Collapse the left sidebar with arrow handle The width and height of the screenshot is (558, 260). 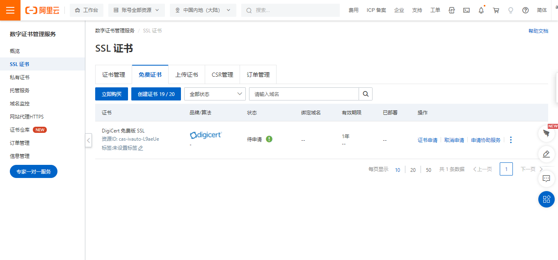click(89, 140)
